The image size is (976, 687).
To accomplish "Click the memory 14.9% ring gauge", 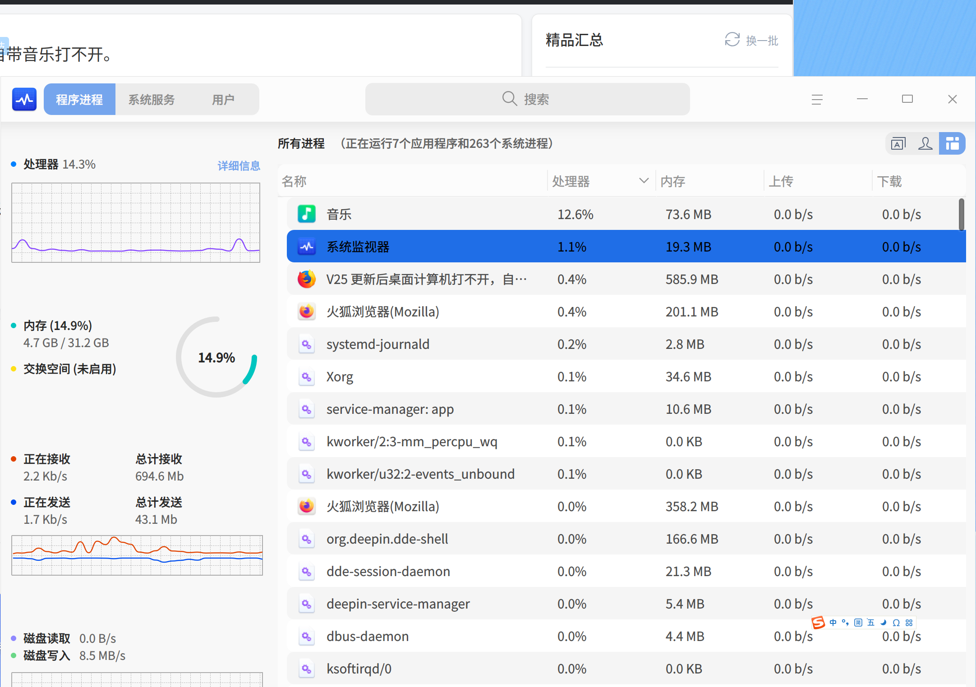I will point(216,357).
